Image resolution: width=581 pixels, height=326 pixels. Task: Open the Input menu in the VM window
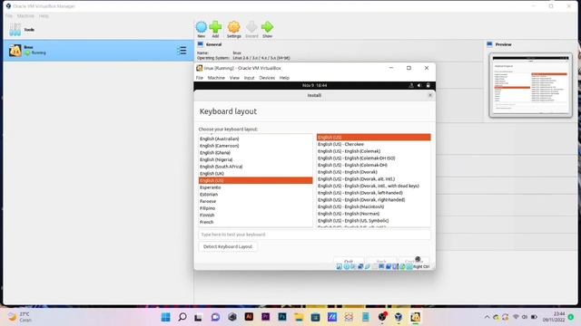[x=250, y=78]
